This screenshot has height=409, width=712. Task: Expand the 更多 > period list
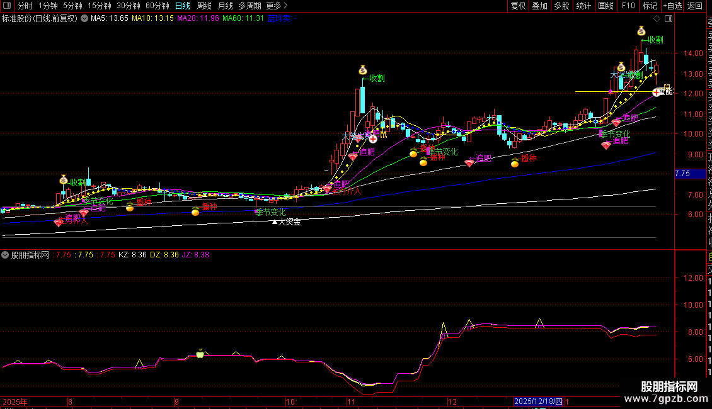point(277,6)
